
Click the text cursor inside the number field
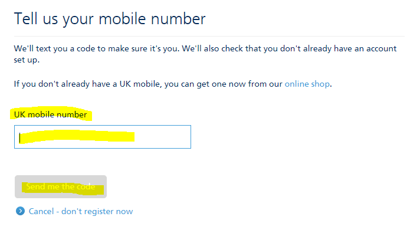pyautogui.click(x=20, y=138)
